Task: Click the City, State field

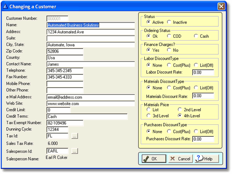Action: [91, 45]
